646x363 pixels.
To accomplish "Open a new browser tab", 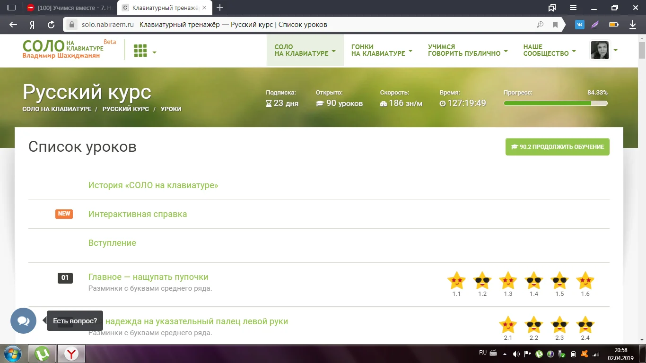I will click(x=219, y=8).
